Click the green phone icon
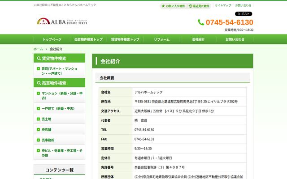 (201, 22)
